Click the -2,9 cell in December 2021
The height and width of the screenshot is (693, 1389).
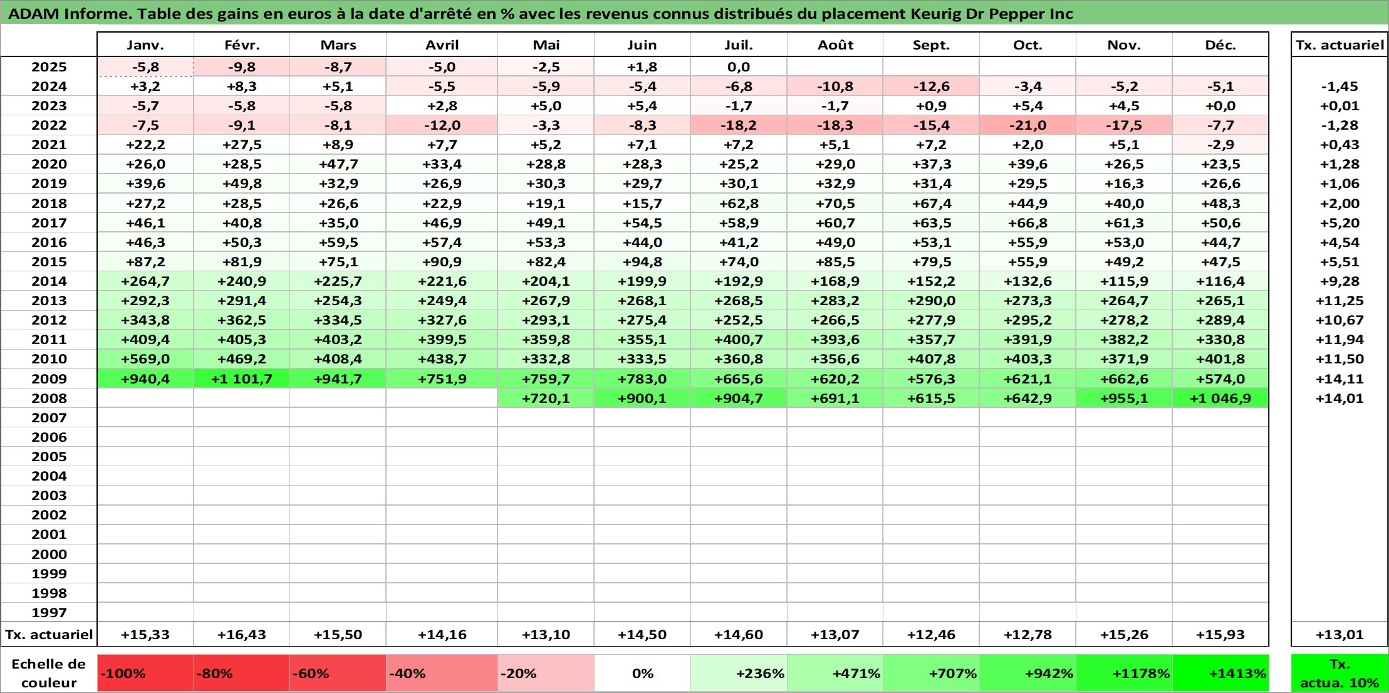[x=1220, y=145]
